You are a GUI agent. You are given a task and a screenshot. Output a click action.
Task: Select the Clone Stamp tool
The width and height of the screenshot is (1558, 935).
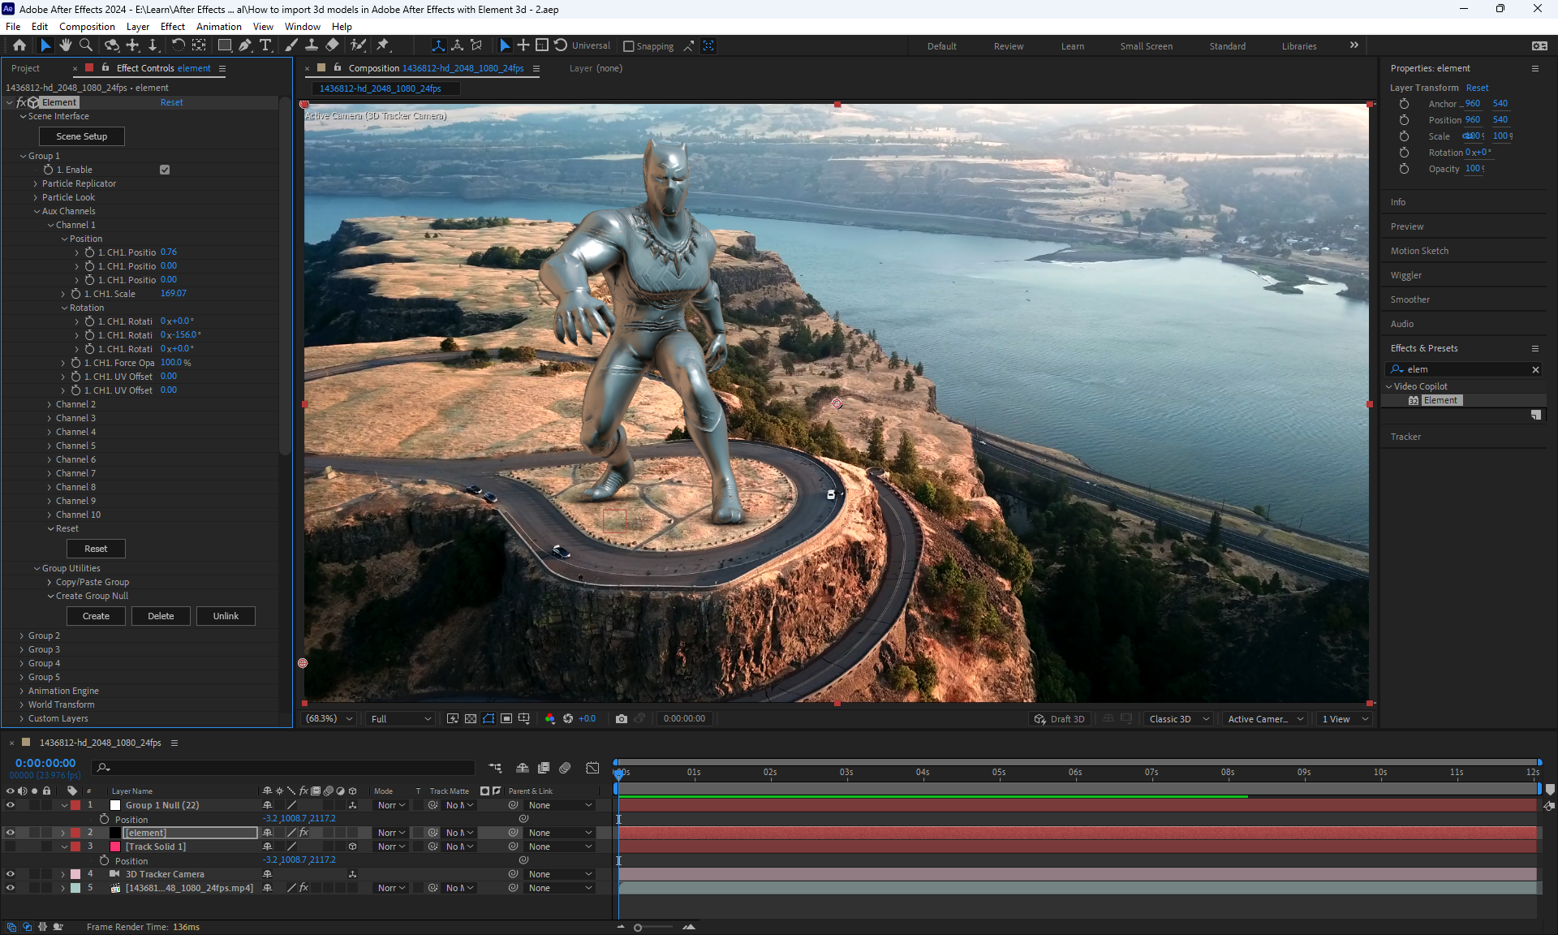click(x=312, y=45)
